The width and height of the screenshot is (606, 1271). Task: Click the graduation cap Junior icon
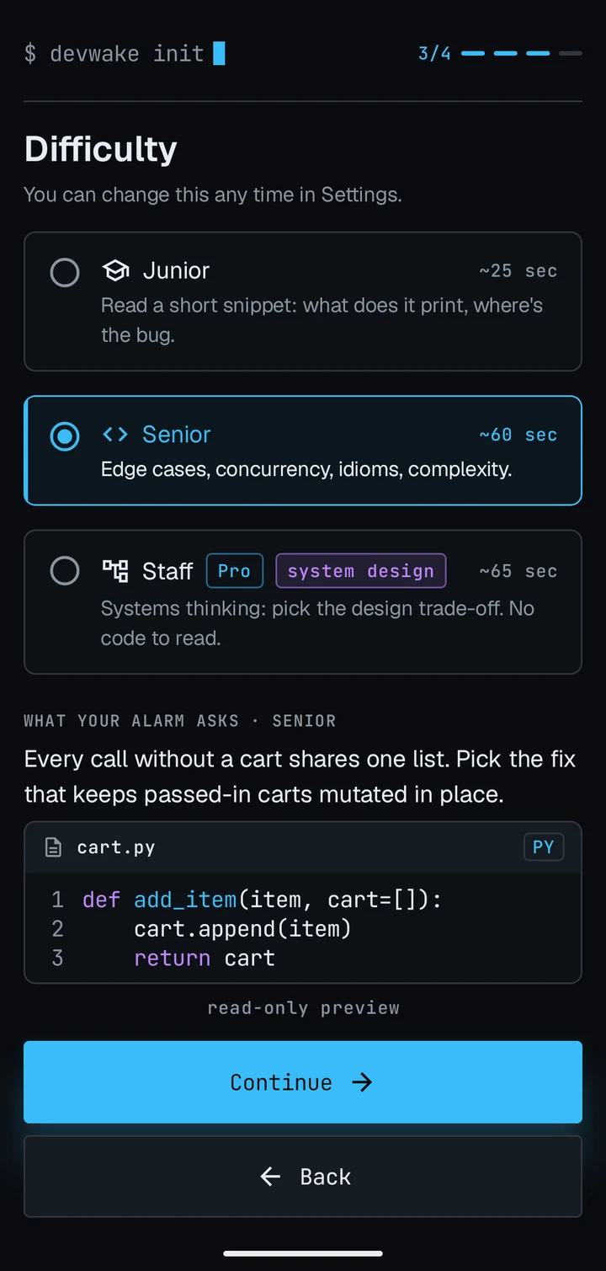tap(115, 270)
